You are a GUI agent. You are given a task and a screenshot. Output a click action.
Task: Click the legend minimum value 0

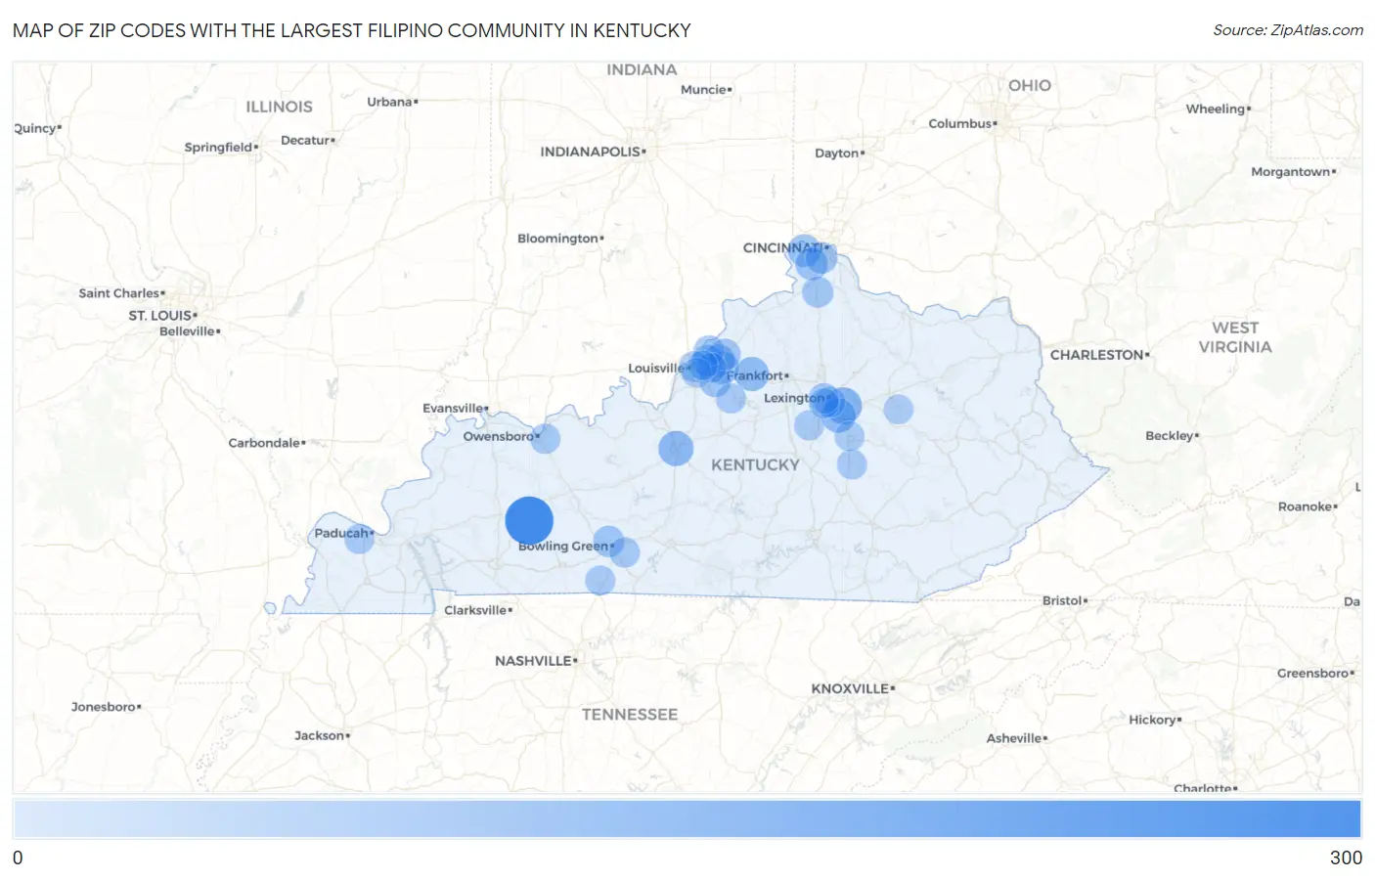[18, 857]
